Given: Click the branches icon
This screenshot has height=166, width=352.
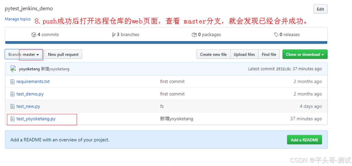Looking at the screenshot, I should 114,34.
